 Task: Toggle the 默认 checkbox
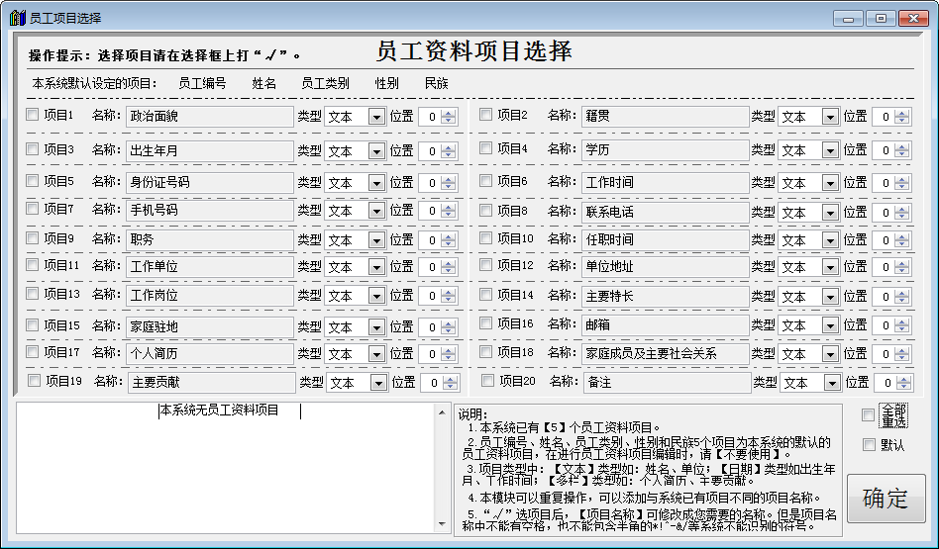pyautogui.click(x=869, y=444)
